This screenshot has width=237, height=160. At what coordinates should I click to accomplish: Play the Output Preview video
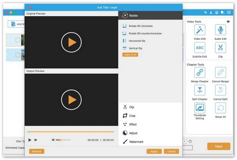click(71, 100)
